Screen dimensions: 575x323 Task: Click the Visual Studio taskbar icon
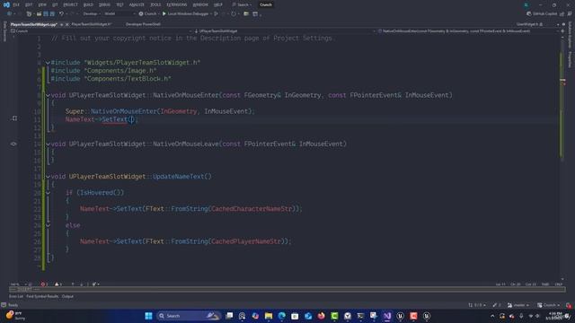(x=387, y=316)
